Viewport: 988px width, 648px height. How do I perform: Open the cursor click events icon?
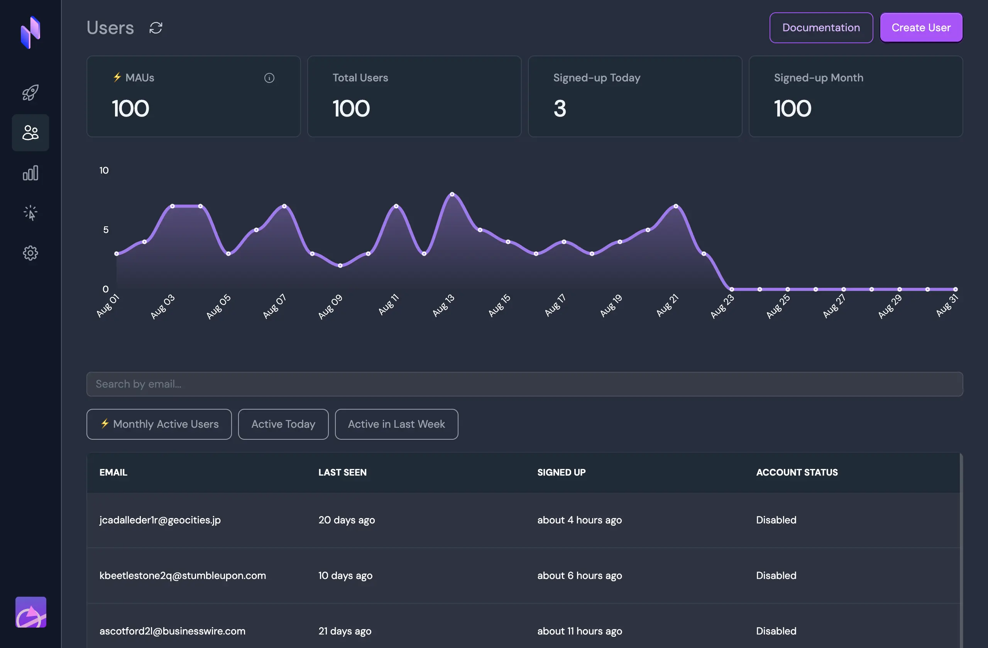30,213
